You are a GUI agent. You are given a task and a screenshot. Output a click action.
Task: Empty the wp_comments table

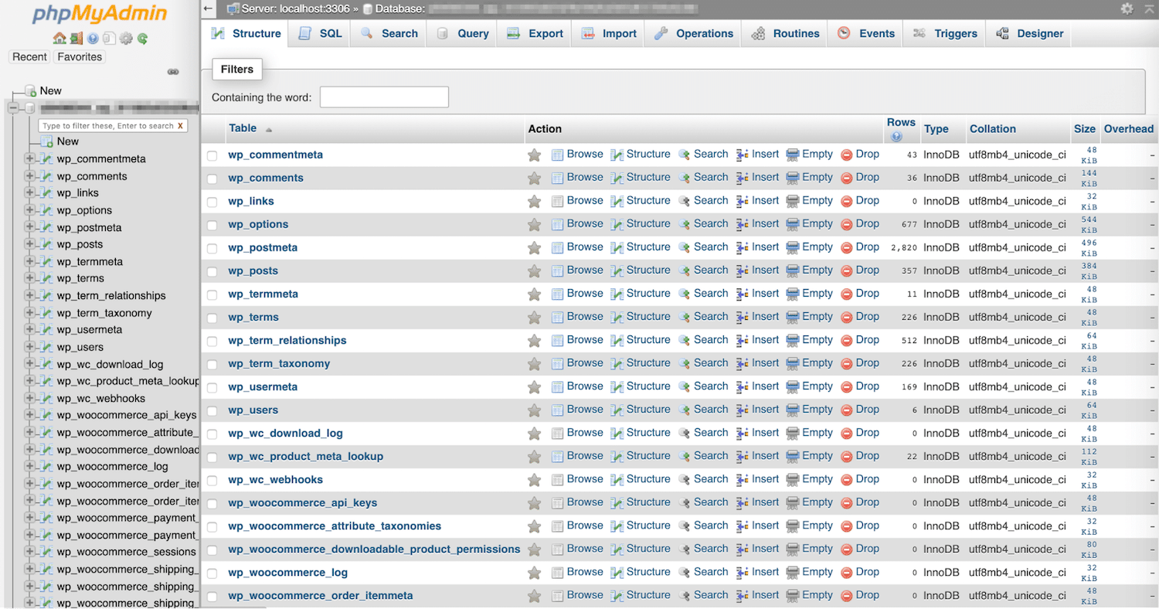817,177
